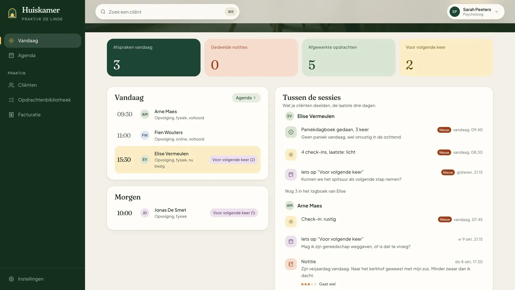
Task: Click Arne Maes heading in Tussen de sessies
Action: pos(310,206)
